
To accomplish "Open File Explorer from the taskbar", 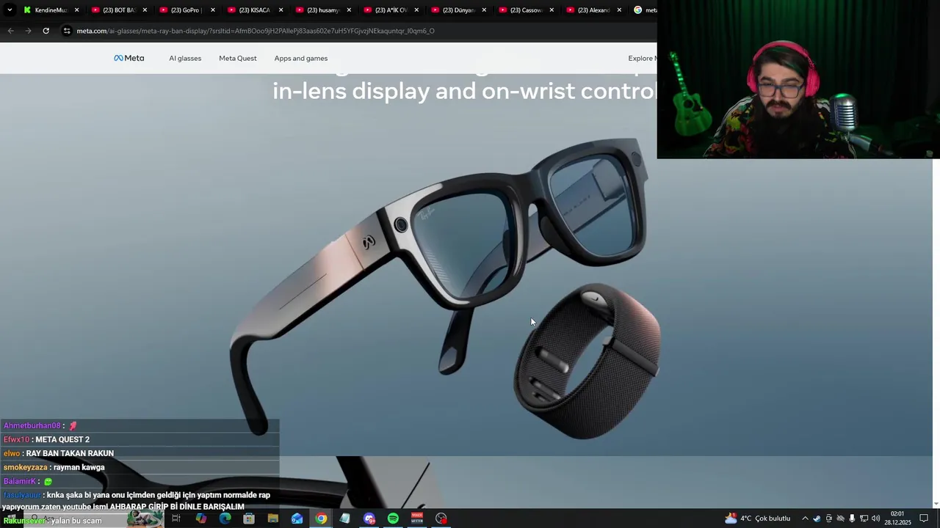I will click(273, 518).
